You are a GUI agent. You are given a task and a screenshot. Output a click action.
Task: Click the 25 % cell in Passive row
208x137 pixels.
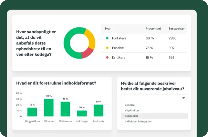(x=149, y=48)
